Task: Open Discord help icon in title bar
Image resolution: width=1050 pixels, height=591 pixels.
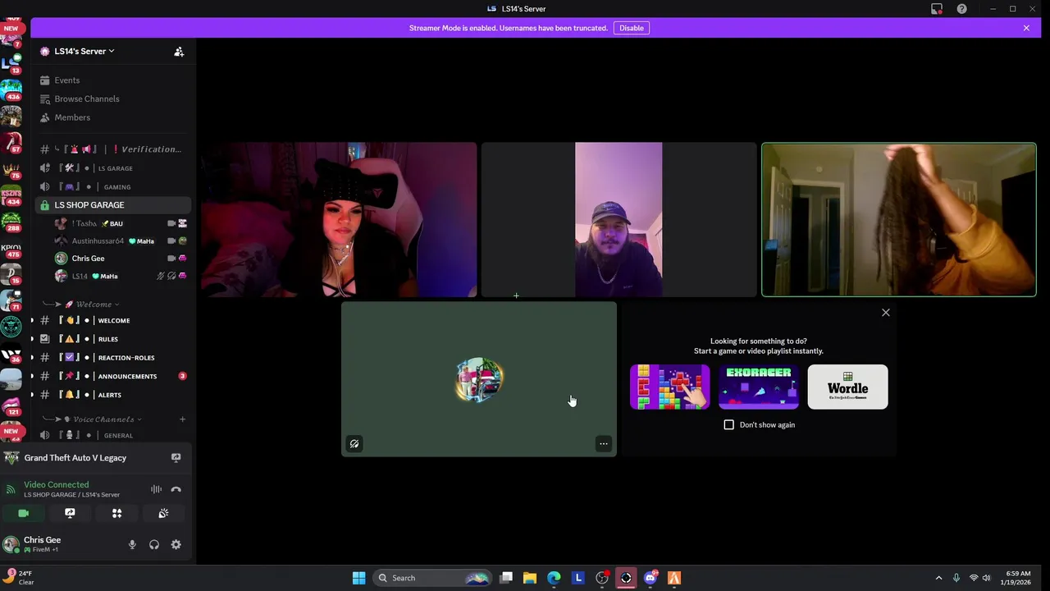Action: point(961,9)
